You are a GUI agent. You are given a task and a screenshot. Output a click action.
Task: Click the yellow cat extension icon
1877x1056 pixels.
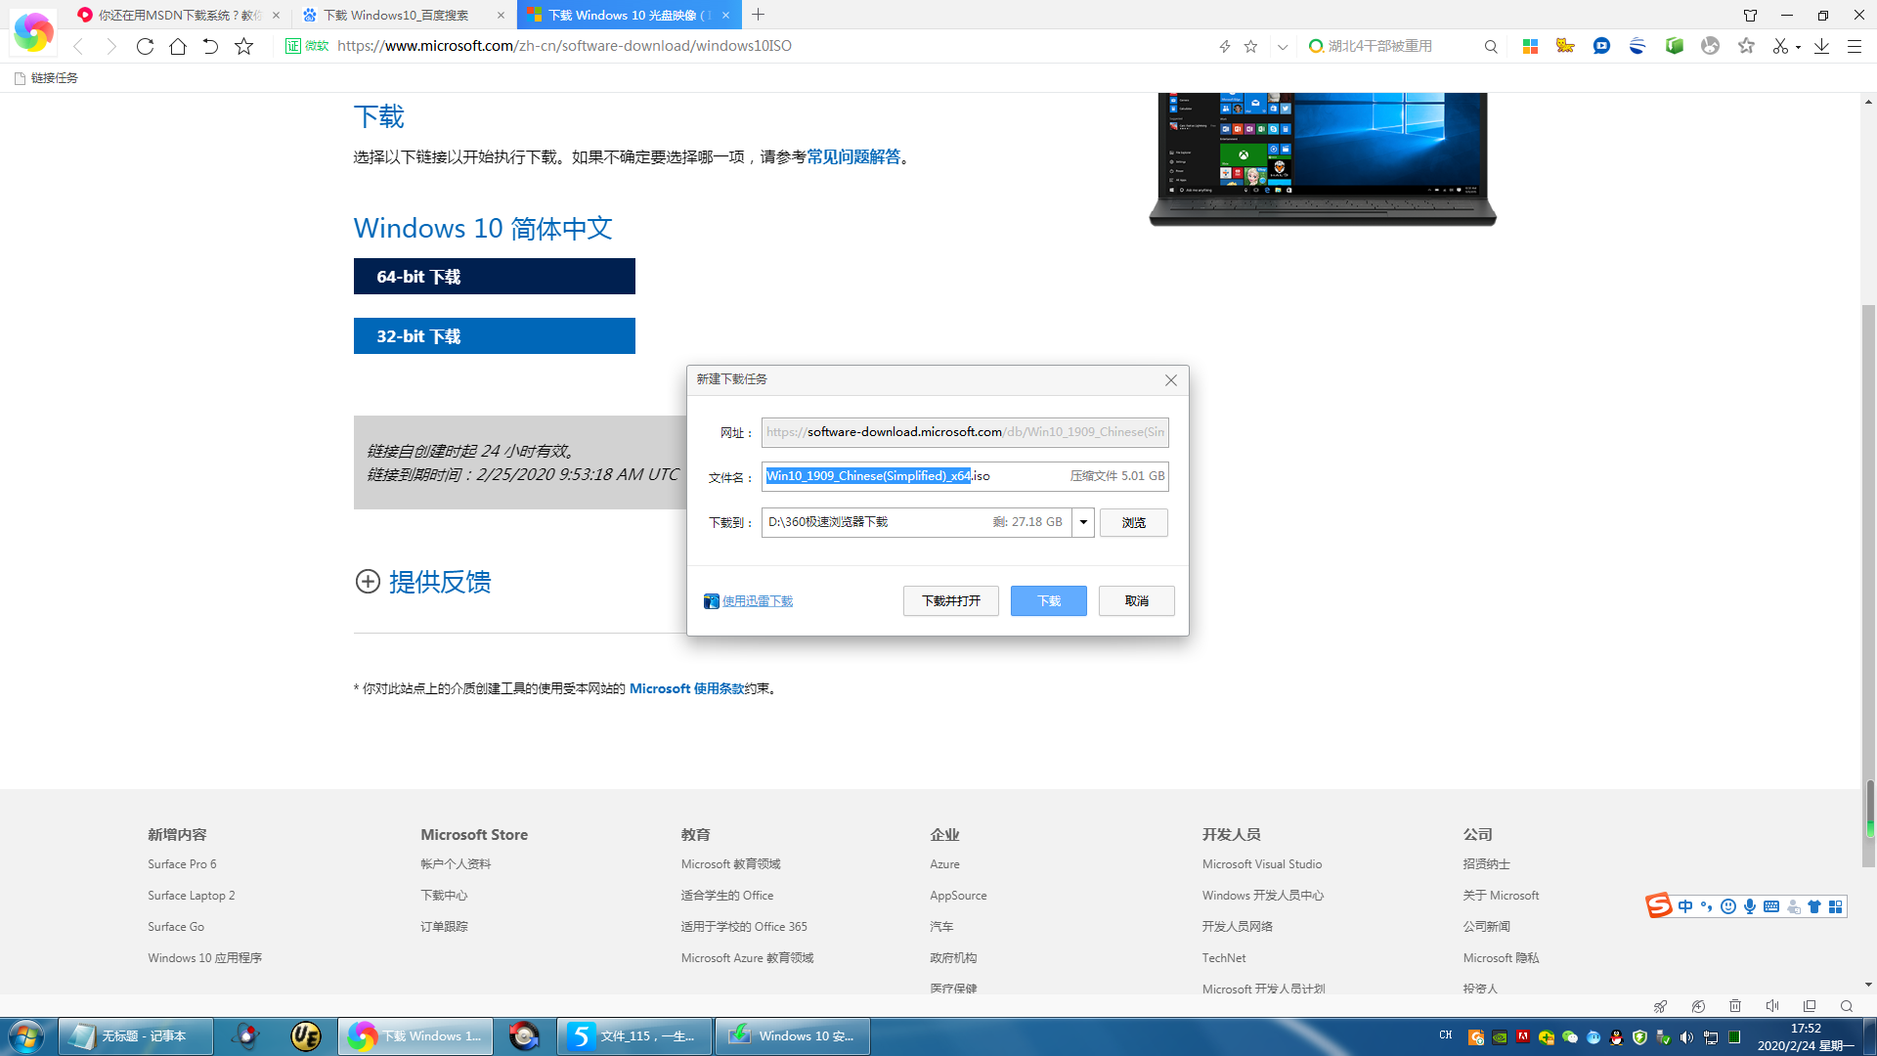click(x=1565, y=46)
